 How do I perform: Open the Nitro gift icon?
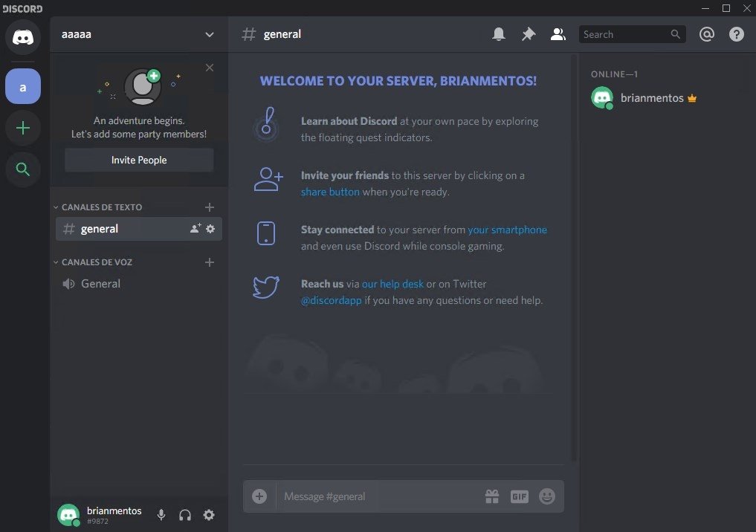point(492,496)
